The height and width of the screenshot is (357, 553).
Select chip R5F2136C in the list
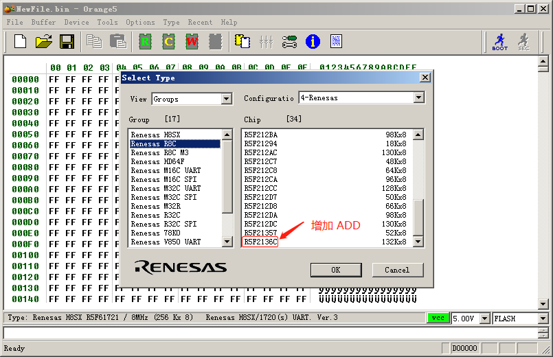260,242
